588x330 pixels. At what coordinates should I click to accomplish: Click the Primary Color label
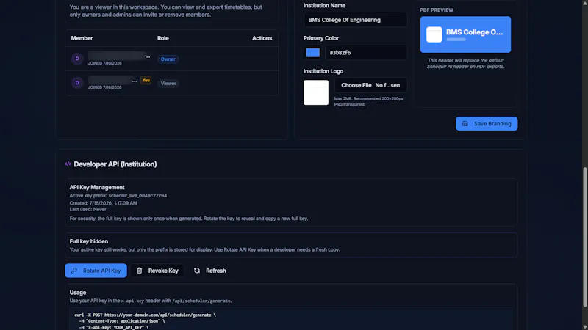[321, 38]
